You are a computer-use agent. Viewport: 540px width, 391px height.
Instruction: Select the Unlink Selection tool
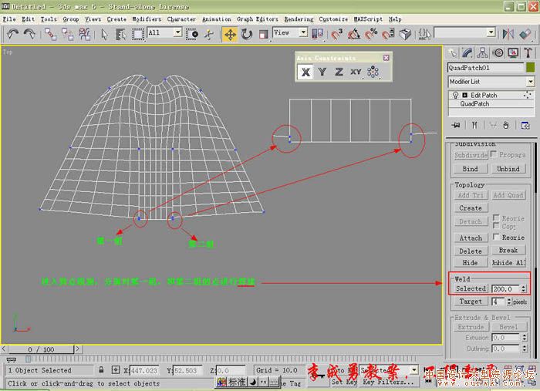click(x=68, y=34)
